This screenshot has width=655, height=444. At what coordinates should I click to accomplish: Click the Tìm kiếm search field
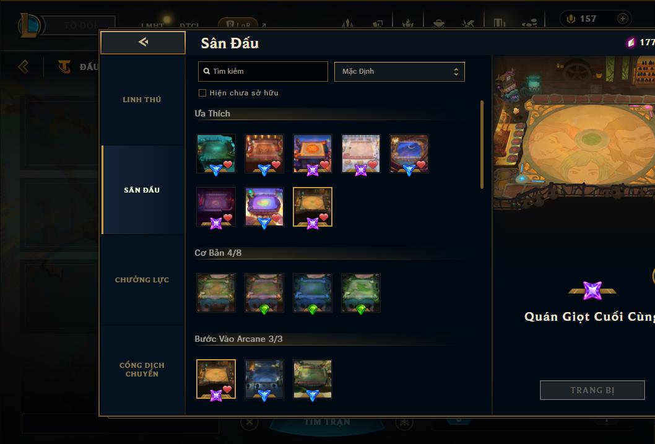(x=262, y=71)
